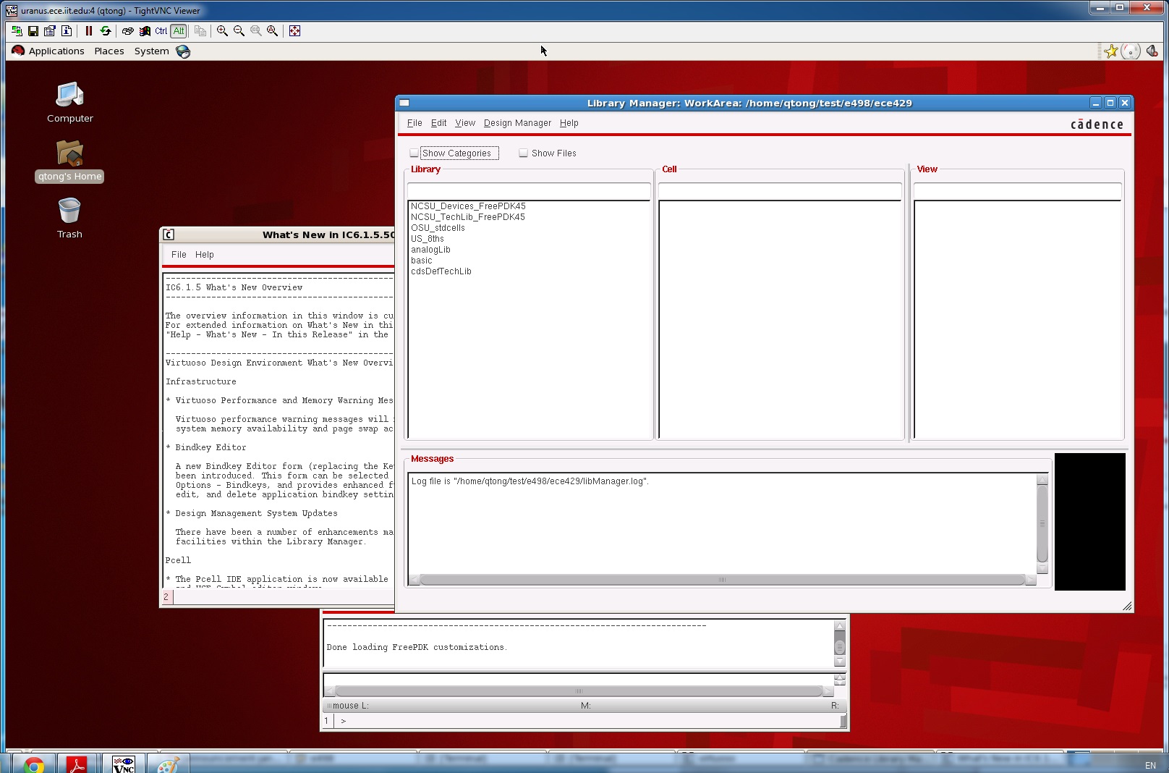This screenshot has height=773, width=1169.
Task: Click the What's New window menu icon
Action: click(169, 235)
